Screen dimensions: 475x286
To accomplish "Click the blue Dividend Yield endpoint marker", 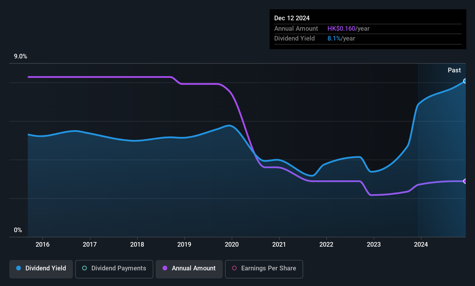I will 465,81.
